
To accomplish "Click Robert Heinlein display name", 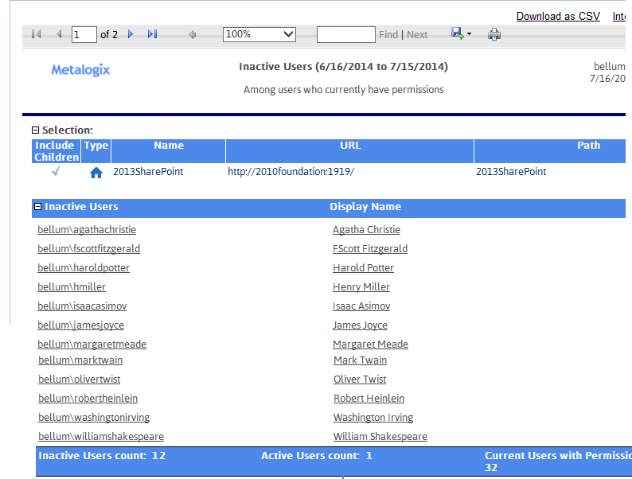I will coord(369,399).
